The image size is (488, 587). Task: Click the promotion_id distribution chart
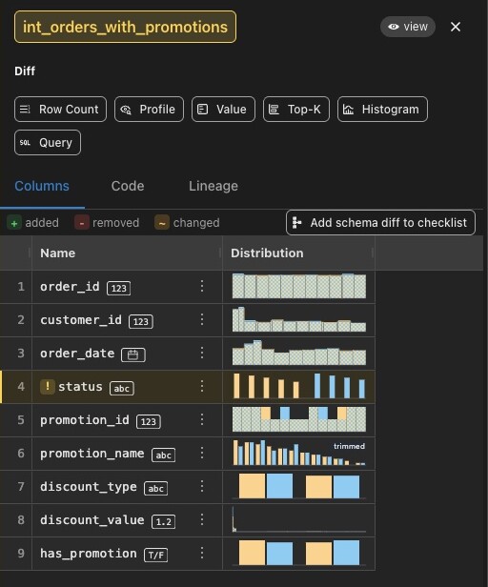[x=299, y=419]
